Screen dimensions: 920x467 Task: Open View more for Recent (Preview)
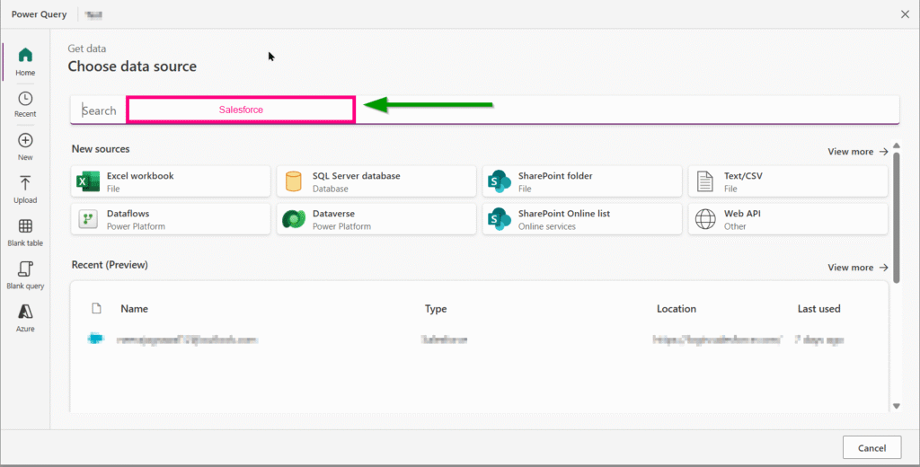[x=858, y=268]
